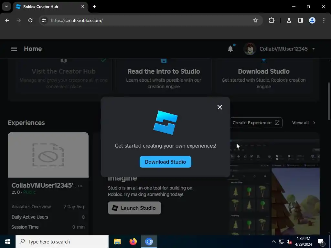The image size is (331, 248).
Task: Open the Windows Start menu
Action: click(8, 242)
